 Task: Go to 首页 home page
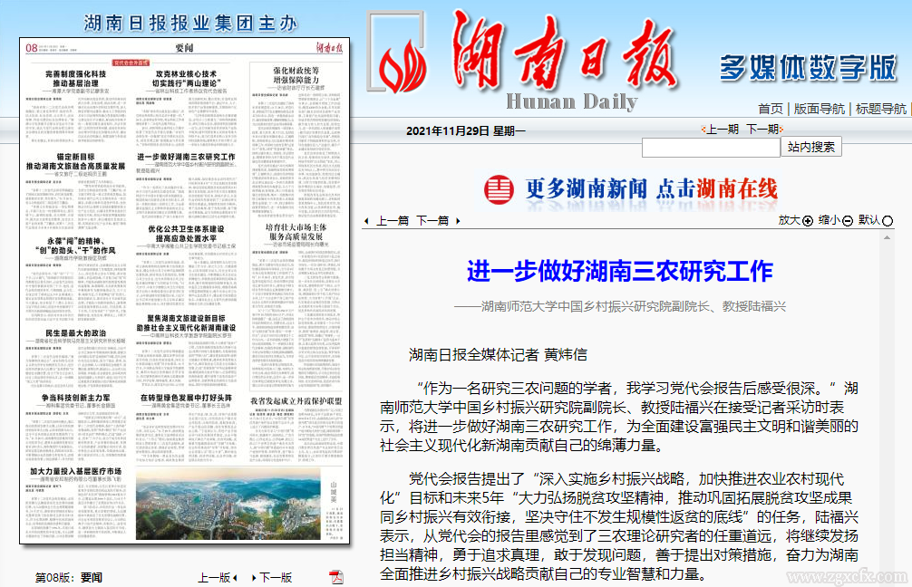tap(770, 109)
